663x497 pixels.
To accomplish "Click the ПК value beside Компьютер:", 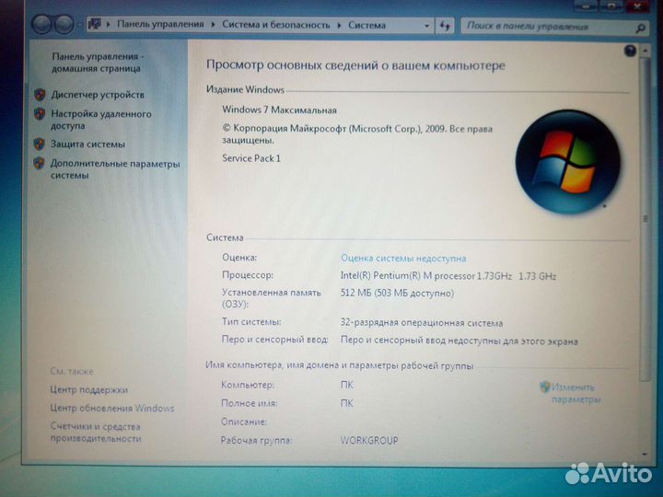I will [x=347, y=385].
